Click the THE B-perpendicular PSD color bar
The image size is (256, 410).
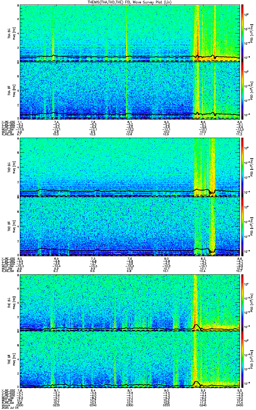[x=243, y=302]
